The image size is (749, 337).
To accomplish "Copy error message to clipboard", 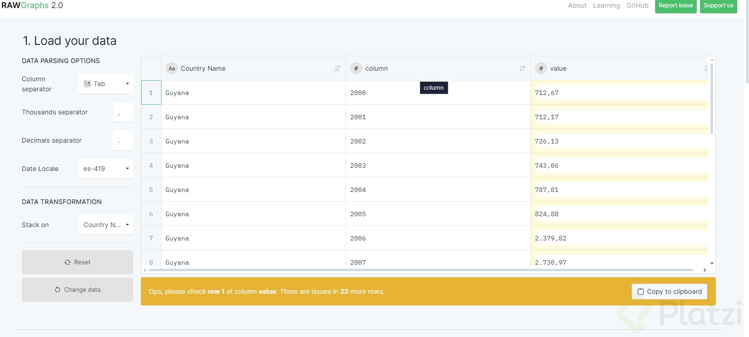I will point(669,291).
